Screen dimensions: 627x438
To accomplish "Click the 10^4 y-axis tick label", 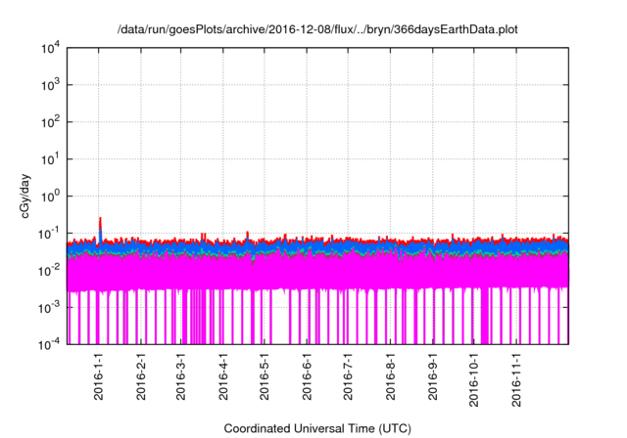I will click(x=50, y=48).
